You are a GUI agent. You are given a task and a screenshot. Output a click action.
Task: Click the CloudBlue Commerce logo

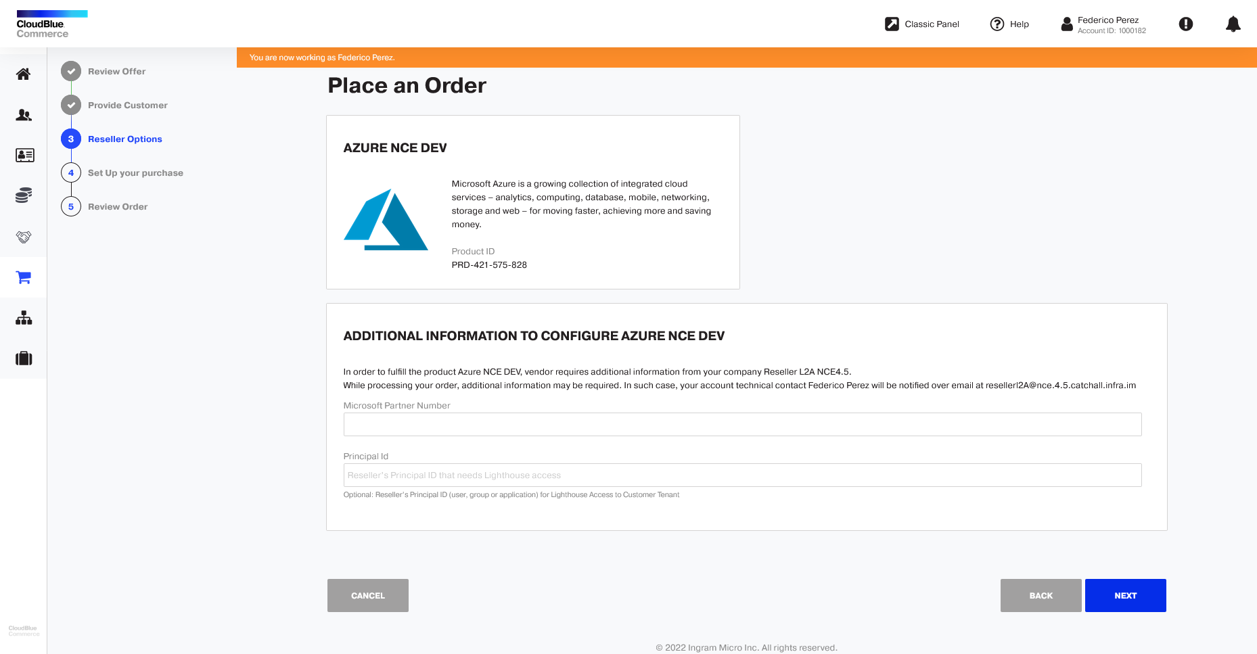pos(51,24)
